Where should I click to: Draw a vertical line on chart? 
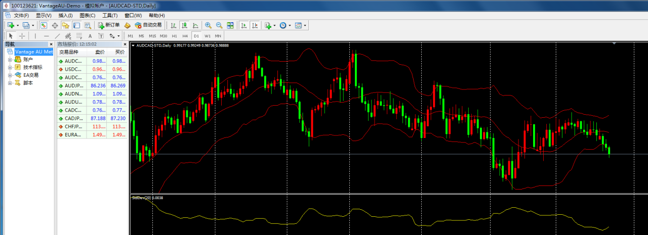(35, 36)
